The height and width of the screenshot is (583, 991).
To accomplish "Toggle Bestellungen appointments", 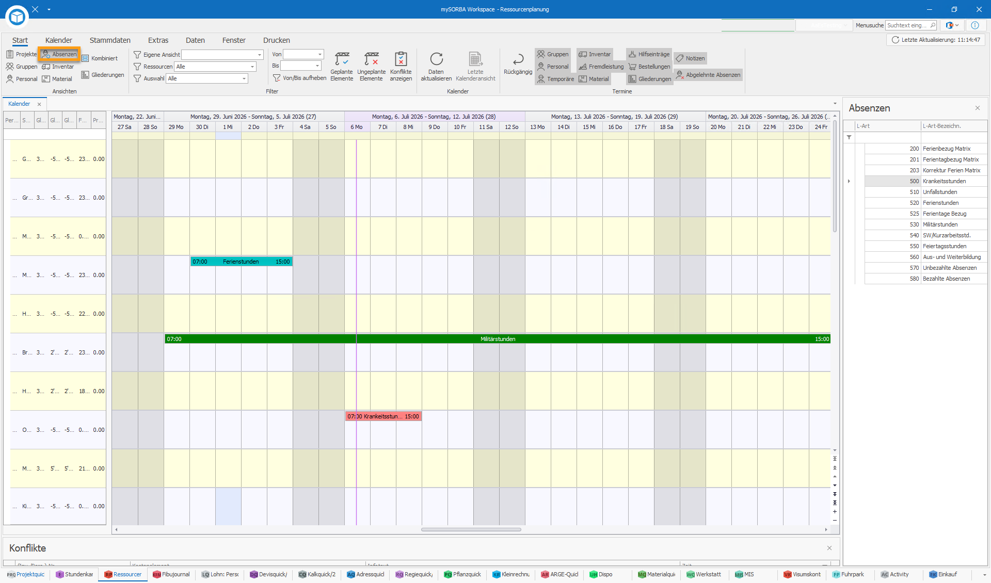I will point(649,67).
